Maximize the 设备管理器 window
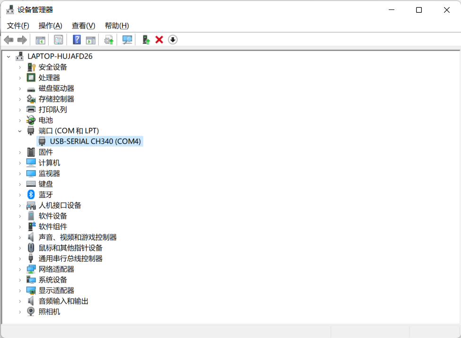 pyautogui.click(x=419, y=10)
